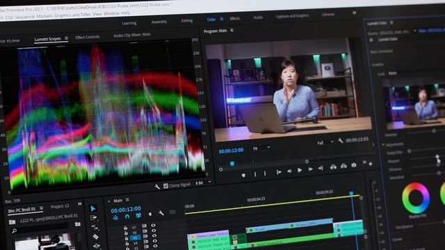The image size is (445, 250).
Task: Switch to Audio Clip Mixer: Main tab
Action: pos(132,35)
